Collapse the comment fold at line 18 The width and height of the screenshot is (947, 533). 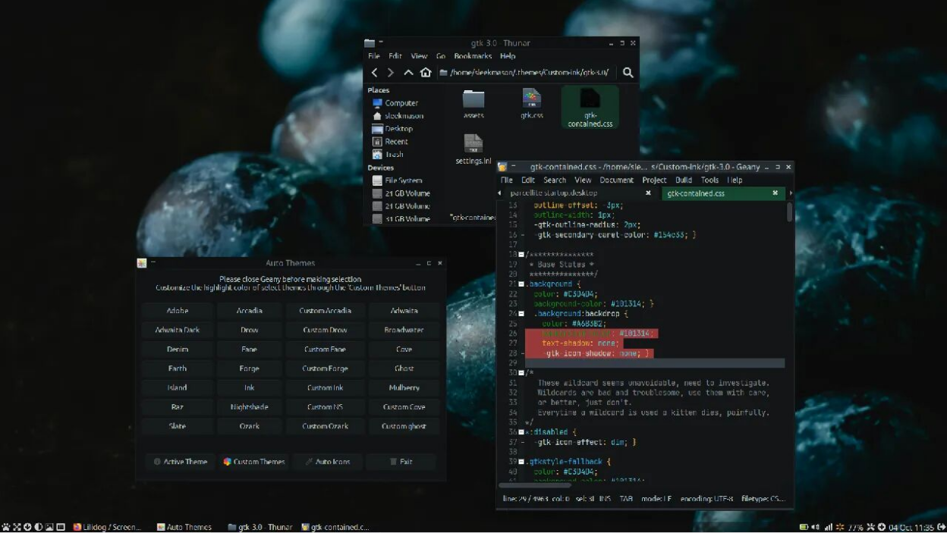pyautogui.click(x=521, y=255)
